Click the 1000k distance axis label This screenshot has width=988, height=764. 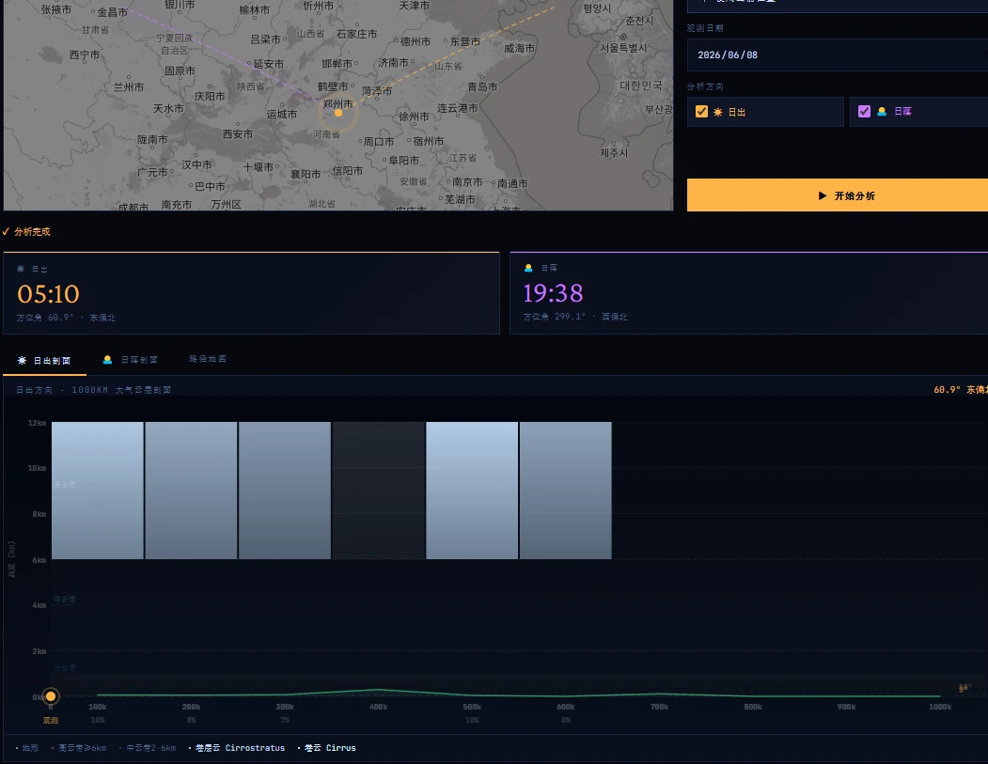pos(940,707)
